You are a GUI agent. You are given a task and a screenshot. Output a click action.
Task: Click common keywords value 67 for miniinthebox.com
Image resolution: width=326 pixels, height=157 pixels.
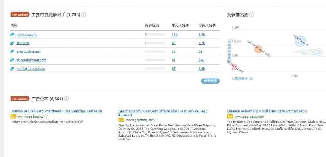click(174, 69)
